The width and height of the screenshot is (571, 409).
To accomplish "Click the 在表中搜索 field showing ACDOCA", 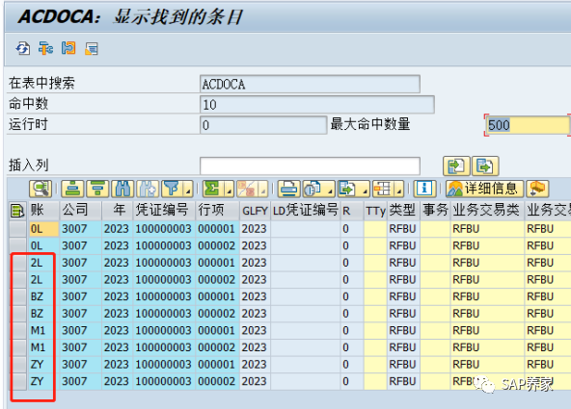I will click(310, 85).
